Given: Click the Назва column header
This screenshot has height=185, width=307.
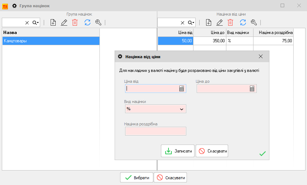Looking at the screenshot, I should [x=51, y=33].
